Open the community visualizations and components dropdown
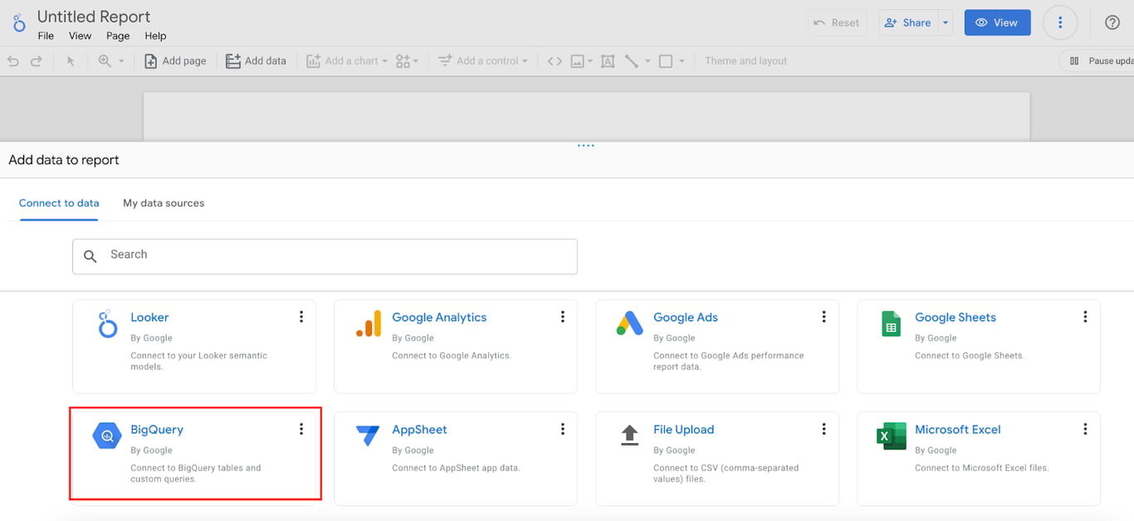The height and width of the screenshot is (521, 1134). point(407,61)
